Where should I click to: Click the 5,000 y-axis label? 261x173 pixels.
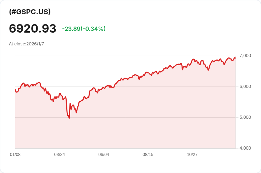coord(245,117)
